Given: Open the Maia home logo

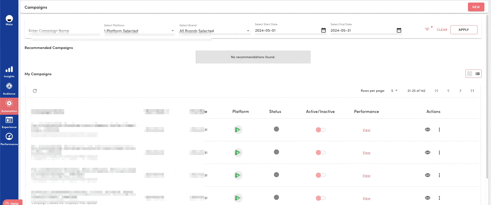Looking at the screenshot, I should (x=9, y=20).
